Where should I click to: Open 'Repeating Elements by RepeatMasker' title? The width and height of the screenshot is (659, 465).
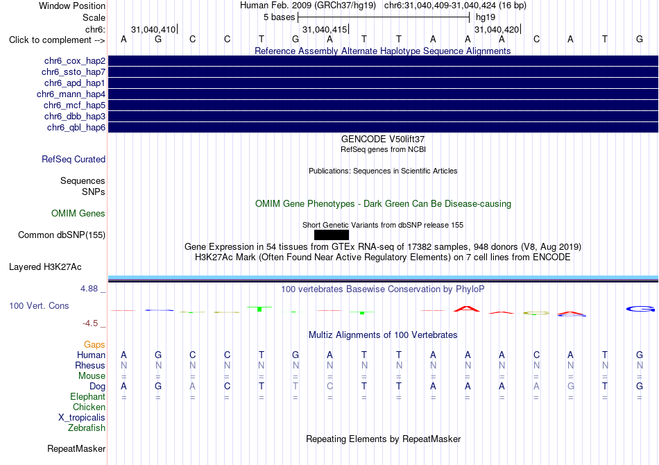[383, 439]
